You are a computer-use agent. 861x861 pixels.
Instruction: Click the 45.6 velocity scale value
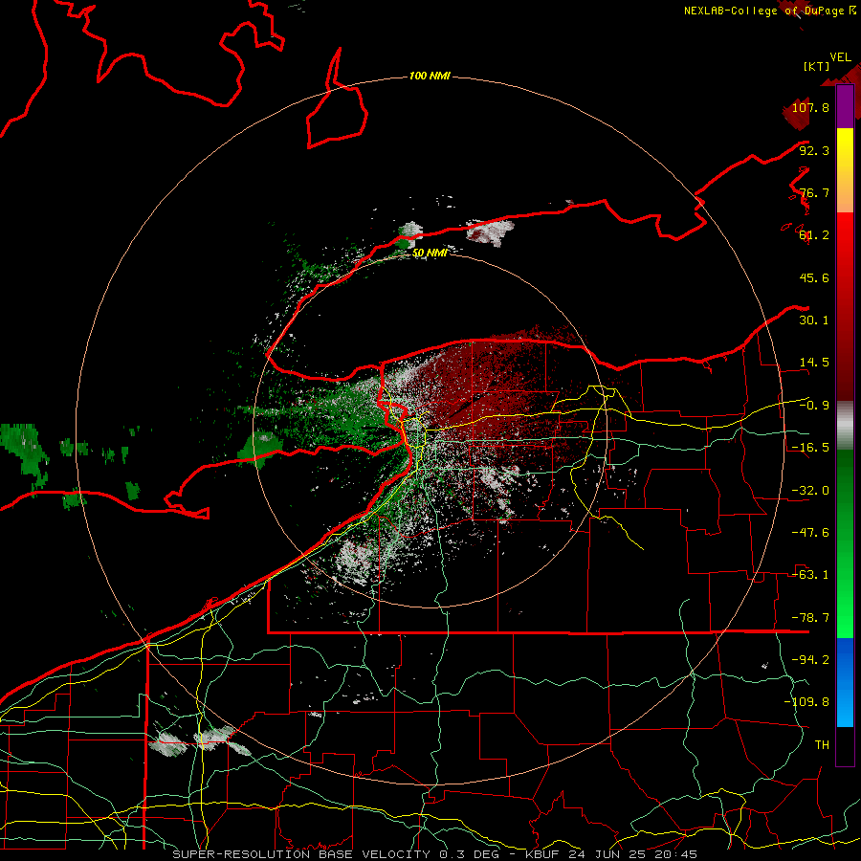[814, 277]
